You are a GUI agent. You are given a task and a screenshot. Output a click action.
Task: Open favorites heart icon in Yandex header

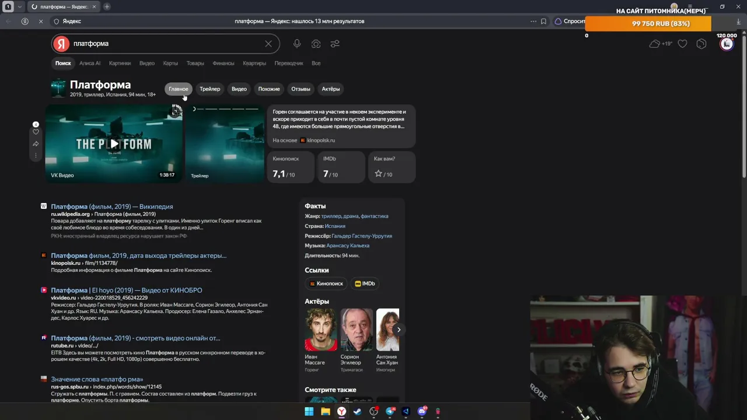point(682,44)
